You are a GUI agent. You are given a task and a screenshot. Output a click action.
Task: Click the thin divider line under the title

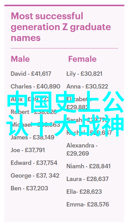(64, 48)
